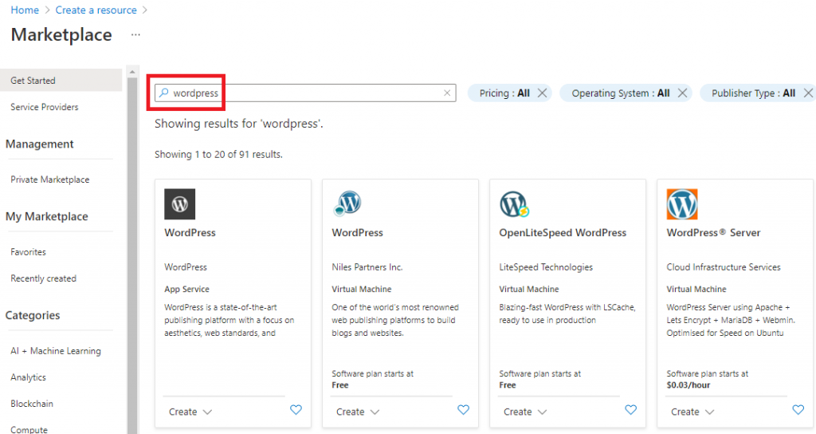Click the sidebar scrollbar up arrow

pos(132,71)
